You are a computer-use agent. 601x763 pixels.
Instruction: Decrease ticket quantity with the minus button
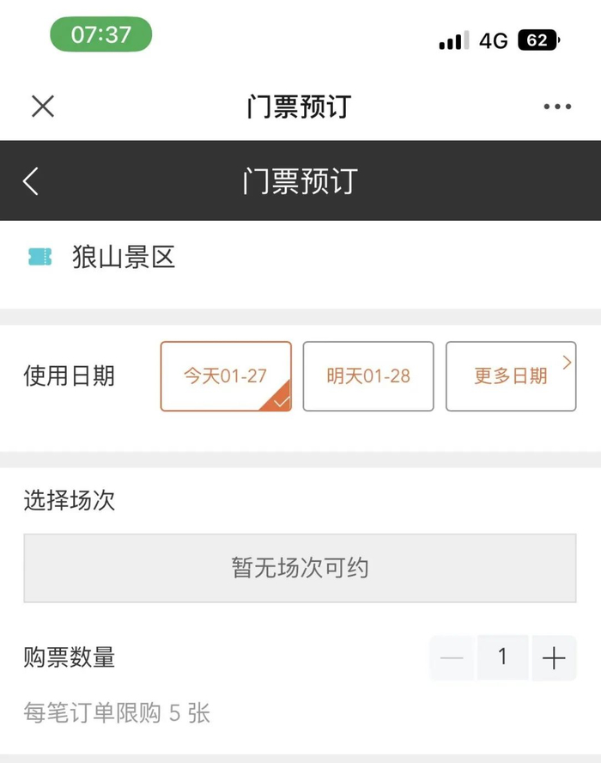point(452,659)
